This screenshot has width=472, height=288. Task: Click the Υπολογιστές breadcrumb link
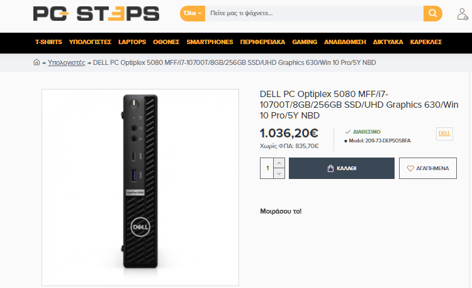[x=67, y=62]
